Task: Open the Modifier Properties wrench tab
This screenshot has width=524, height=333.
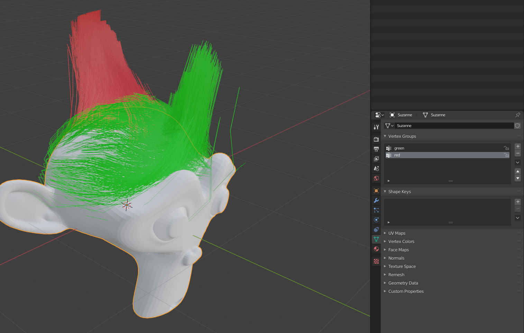Action: (x=376, y=200)
